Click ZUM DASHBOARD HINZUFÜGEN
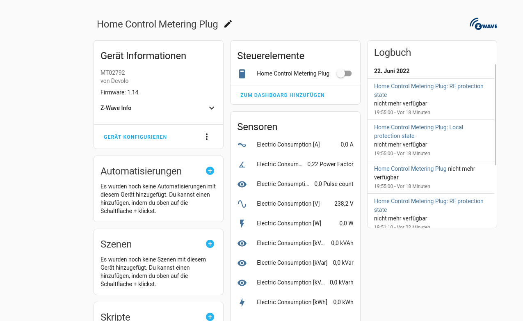This screenshot has width=523, height=321. pyautogui.click(x=282, y=95)
